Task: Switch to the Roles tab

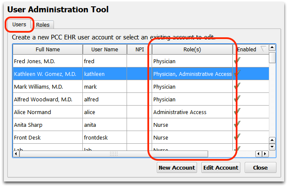Action: pos(43,25)
